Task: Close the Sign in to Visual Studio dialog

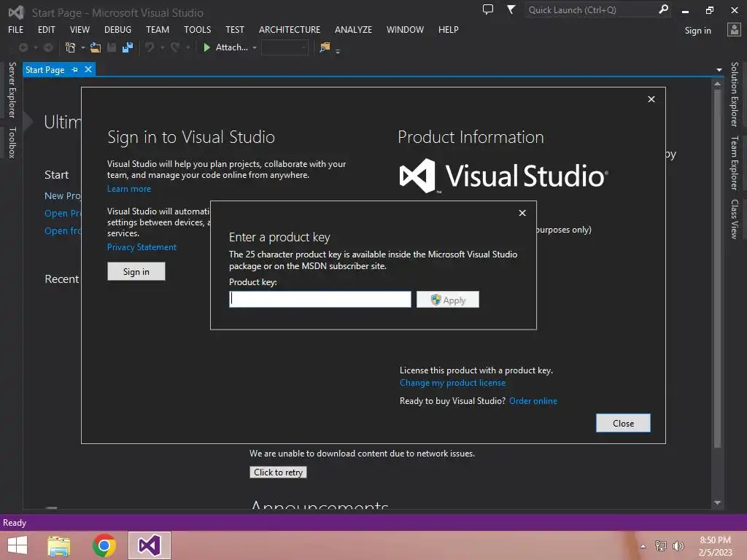Action: click(x=651, y=99)
